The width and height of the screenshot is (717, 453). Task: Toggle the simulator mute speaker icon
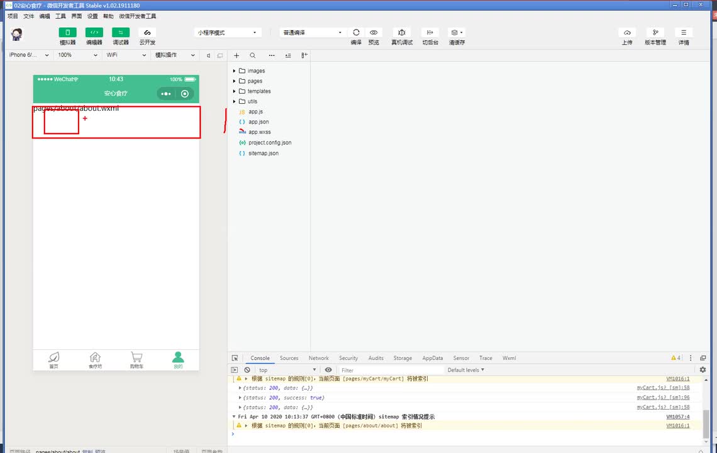click(209, 55)
